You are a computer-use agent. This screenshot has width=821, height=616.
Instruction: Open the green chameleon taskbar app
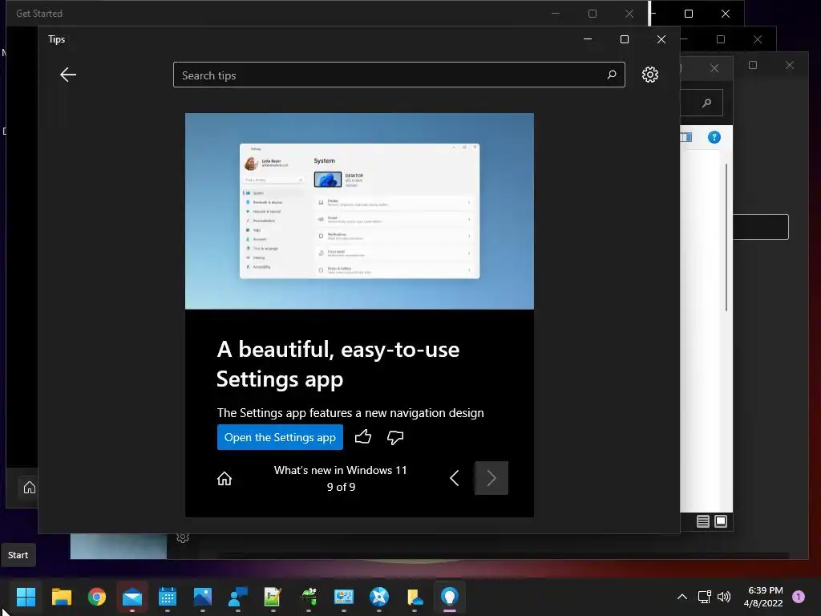tap(309, 597)
